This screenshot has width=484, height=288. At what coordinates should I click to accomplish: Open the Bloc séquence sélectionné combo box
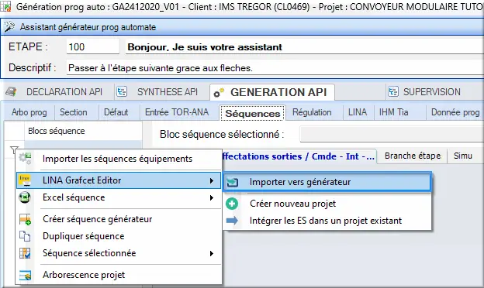pos(392,134)
